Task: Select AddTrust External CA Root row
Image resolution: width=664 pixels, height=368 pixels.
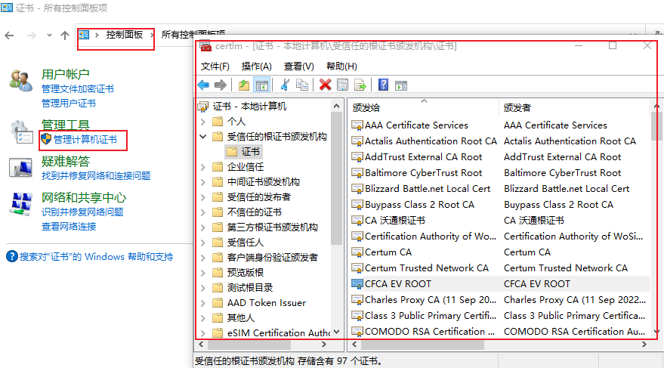Action: (500, 157)
